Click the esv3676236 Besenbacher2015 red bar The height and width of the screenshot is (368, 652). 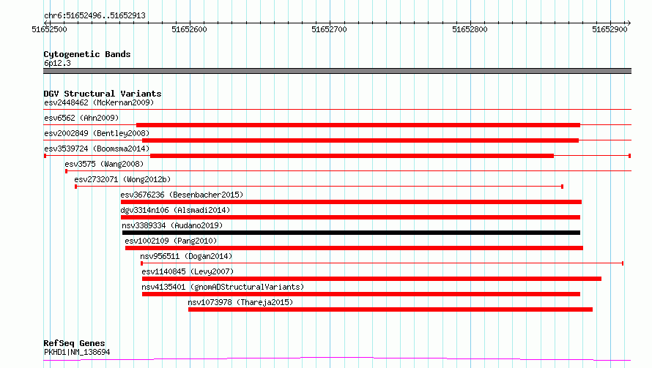(351, 202)
